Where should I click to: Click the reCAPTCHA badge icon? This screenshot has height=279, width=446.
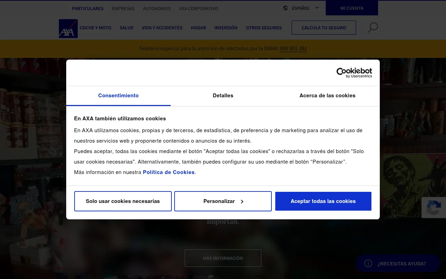click(433, 208)
